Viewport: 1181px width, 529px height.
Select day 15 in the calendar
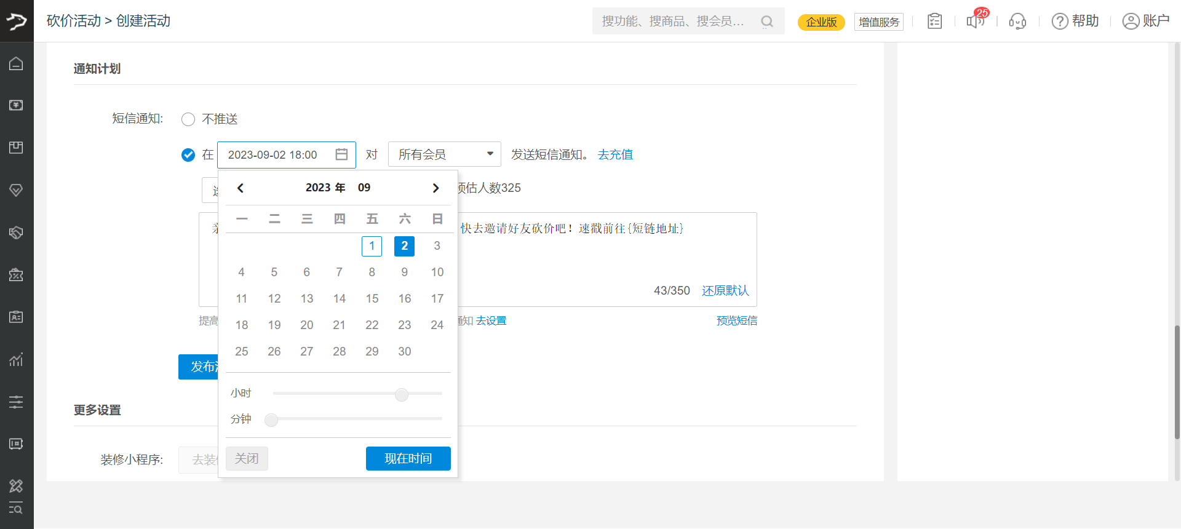pyautogui.click(x=372, y=298)
